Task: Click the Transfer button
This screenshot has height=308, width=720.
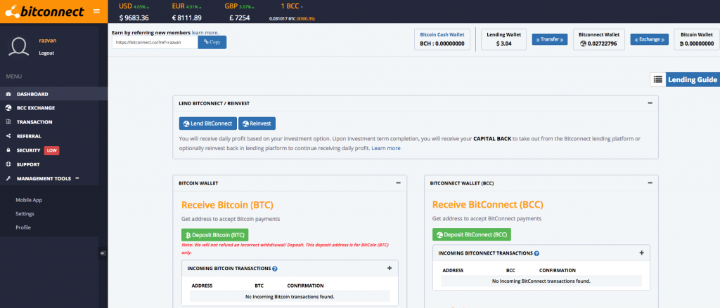Action: (x=550, y=39)
